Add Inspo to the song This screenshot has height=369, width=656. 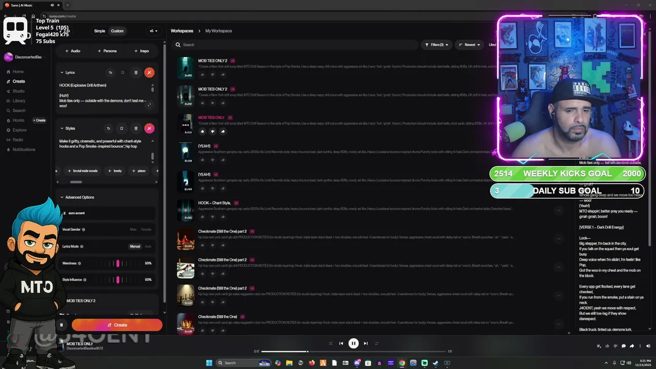(x=141, y=51)
